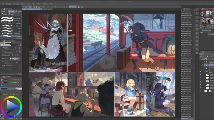Image resolution: width=214 pixels, height=120 pixels.
Task: Expand the '2 analysis' layer folder
Action: click(204, 62)
